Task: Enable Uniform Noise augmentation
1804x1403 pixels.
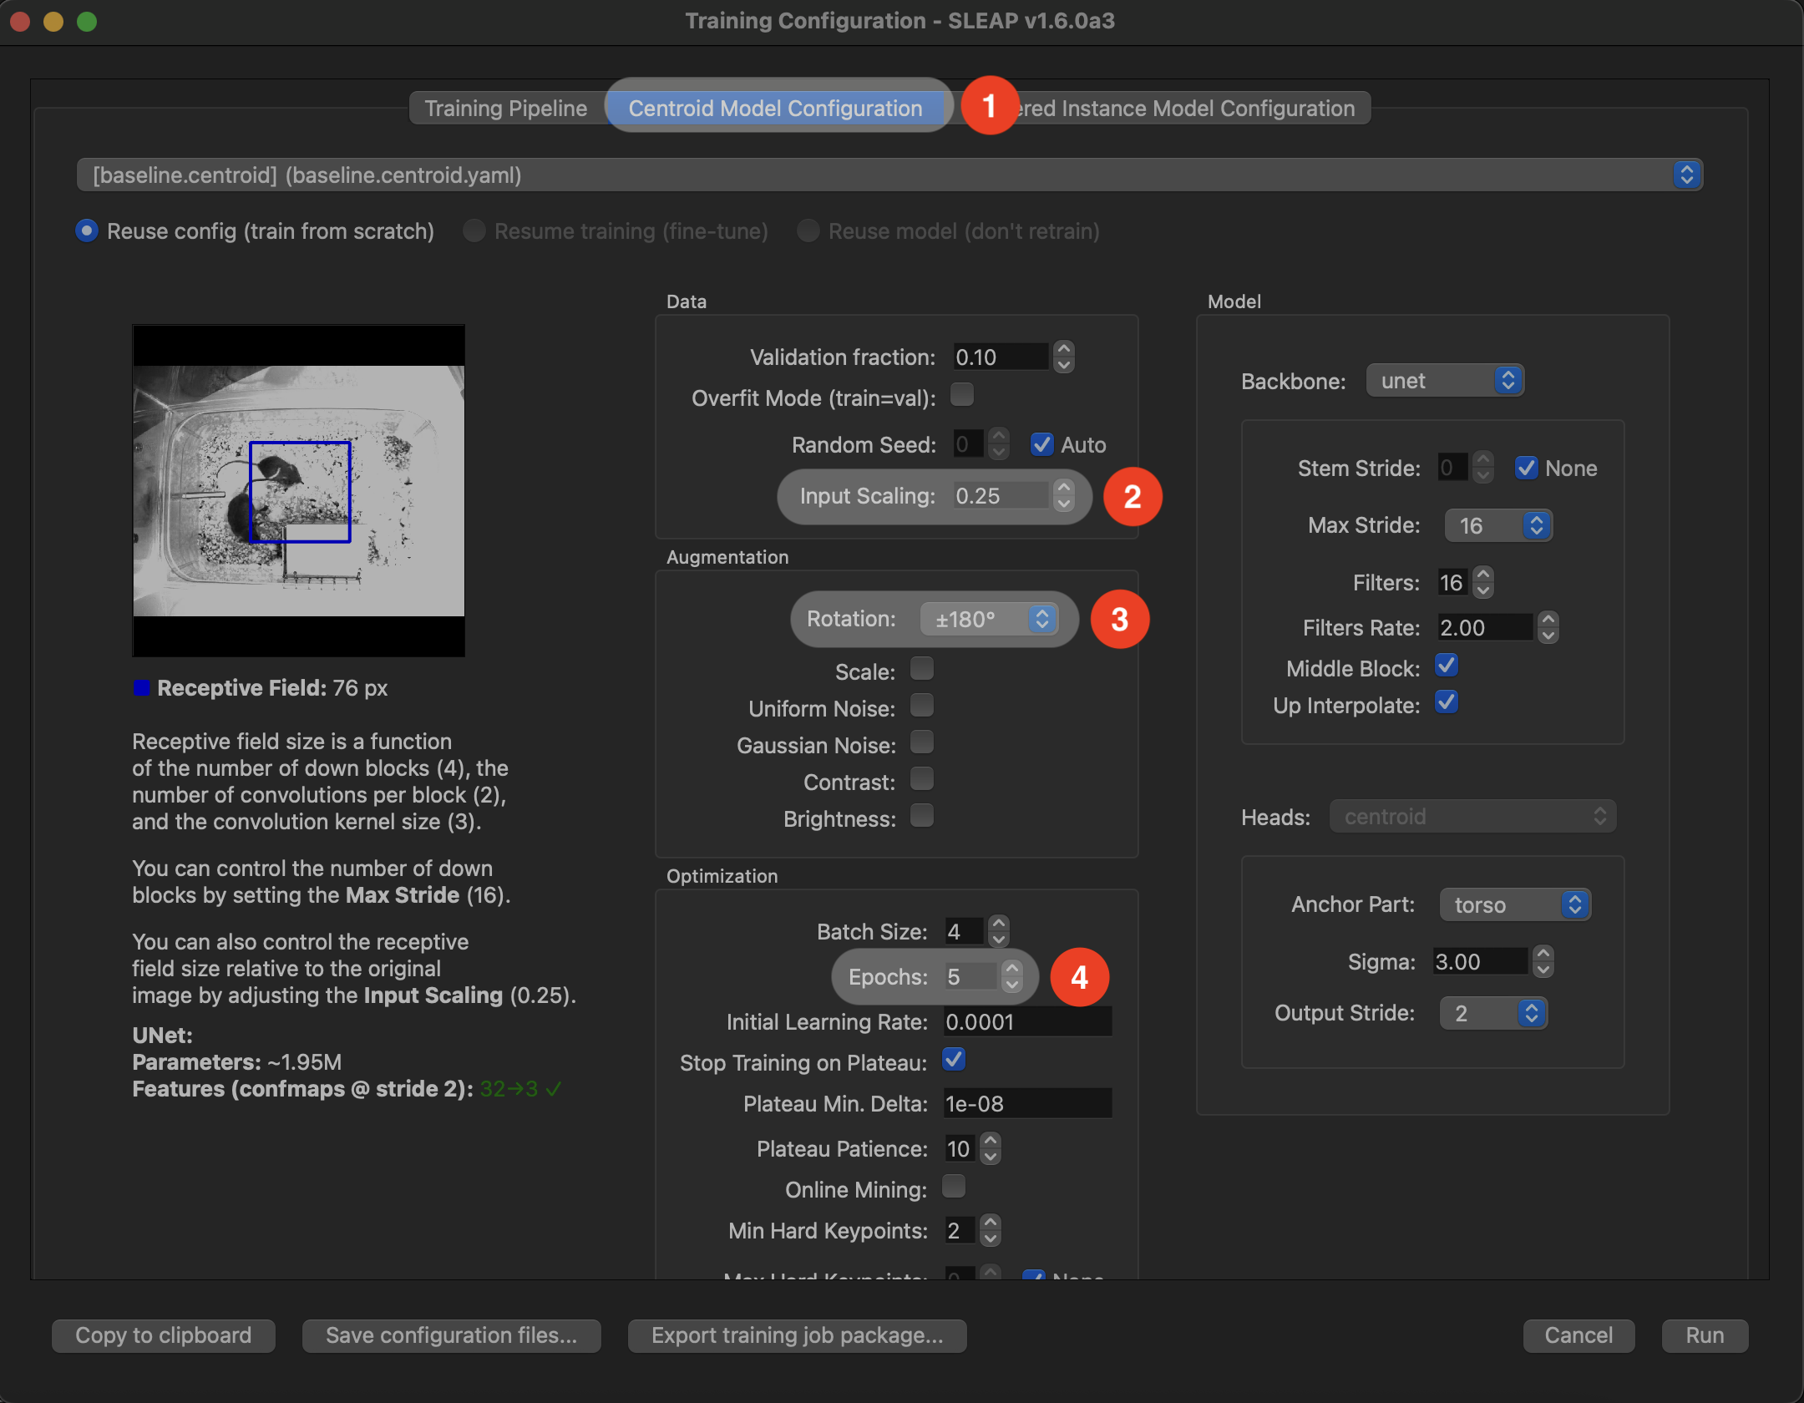Action: tap(922, 706)
